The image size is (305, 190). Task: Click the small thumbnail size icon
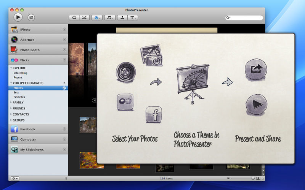[228, 178]
